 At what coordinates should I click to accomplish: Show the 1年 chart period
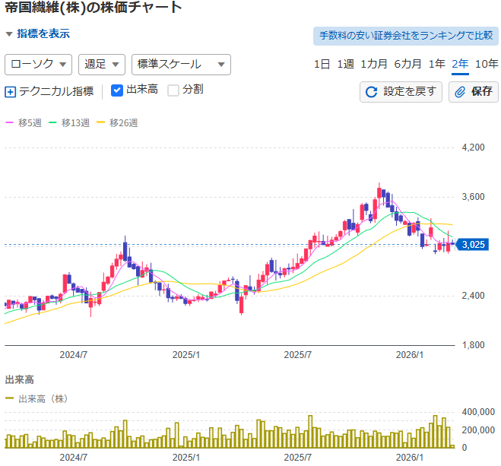[x=436, y=64]
